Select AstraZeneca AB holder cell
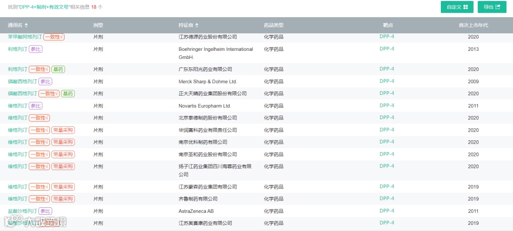Screen dimensions: 513x231 [196, 211]
